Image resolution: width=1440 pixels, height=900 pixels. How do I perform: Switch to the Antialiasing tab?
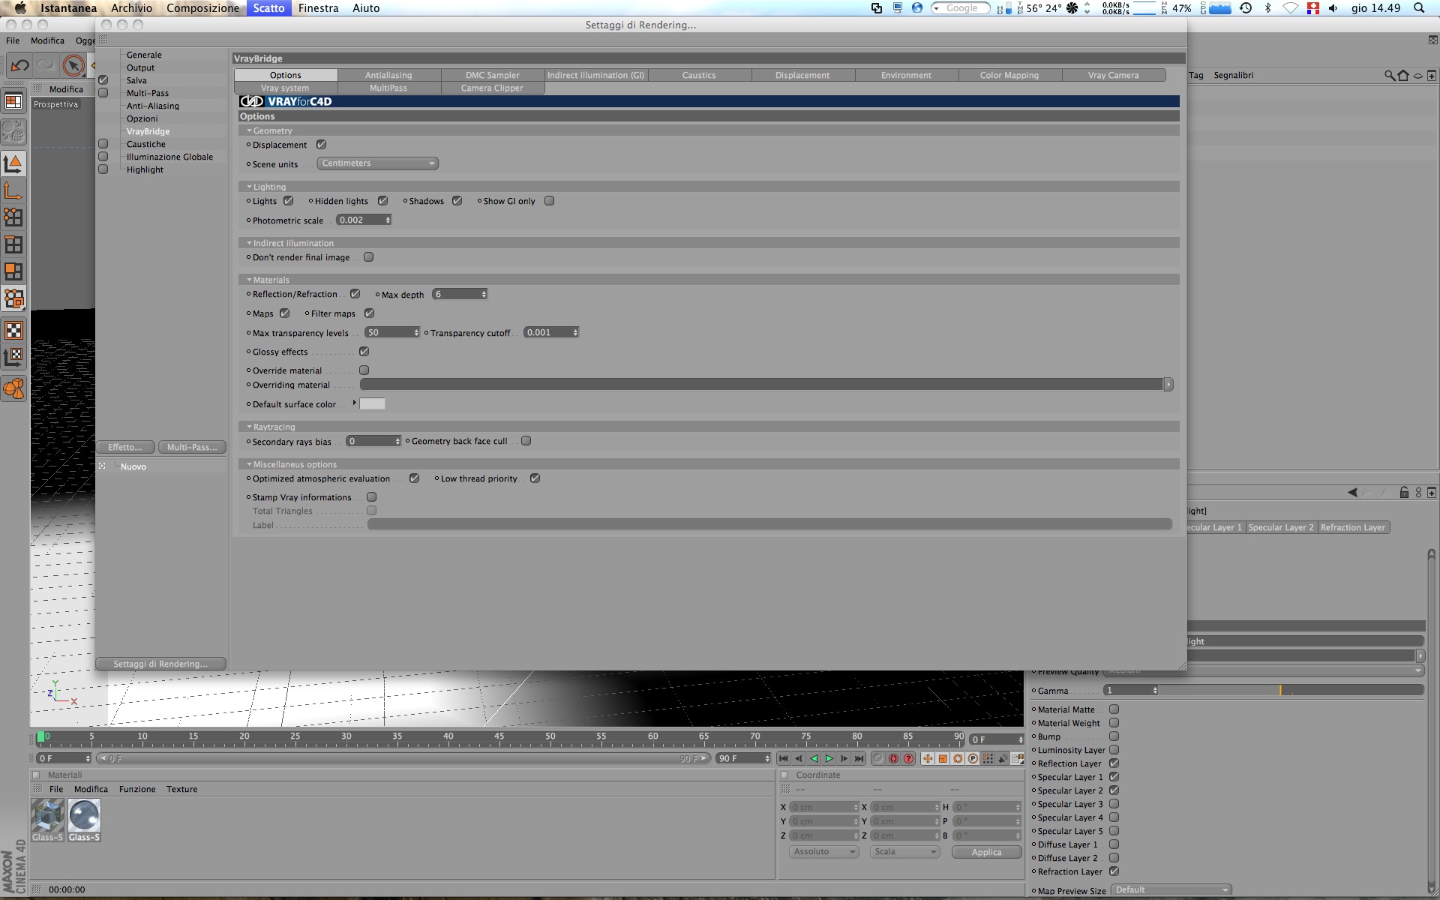pos(388,75)
